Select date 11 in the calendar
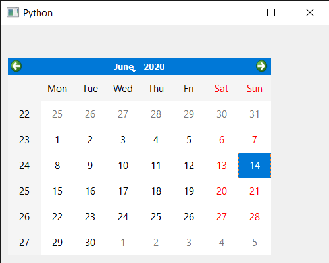329x263 pixels. tap(156, 166)
